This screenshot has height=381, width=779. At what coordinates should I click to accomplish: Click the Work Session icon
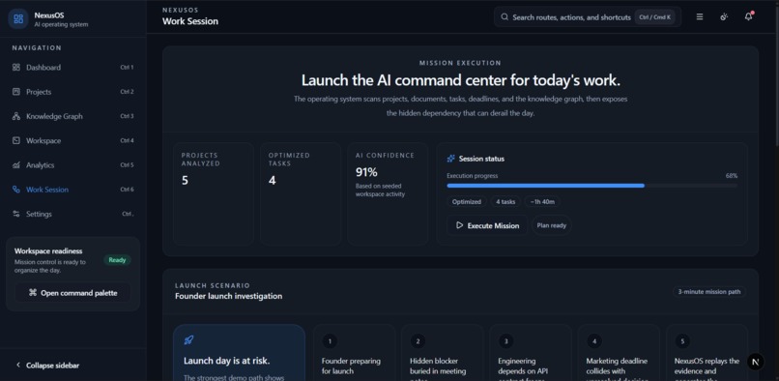[x=16, y=190]
